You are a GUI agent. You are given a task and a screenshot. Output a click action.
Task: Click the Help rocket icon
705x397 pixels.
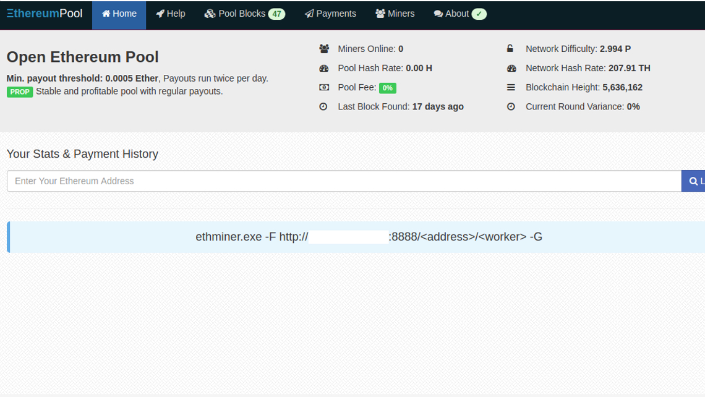coord(160,14)
